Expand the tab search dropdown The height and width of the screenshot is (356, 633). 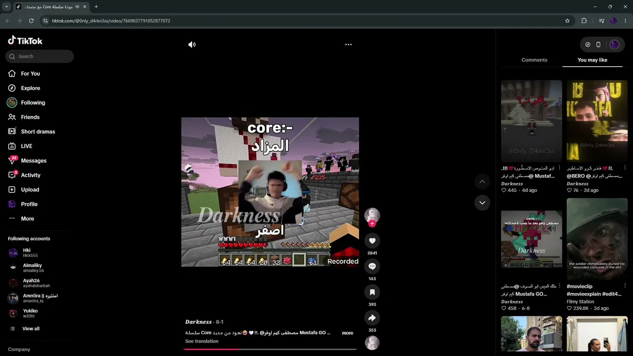tap(6, 7)
